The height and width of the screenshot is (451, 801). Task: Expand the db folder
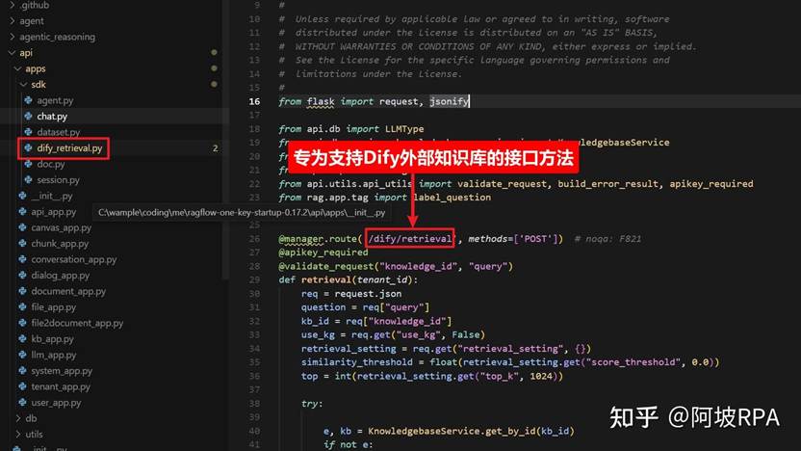(x=18, y=418)
